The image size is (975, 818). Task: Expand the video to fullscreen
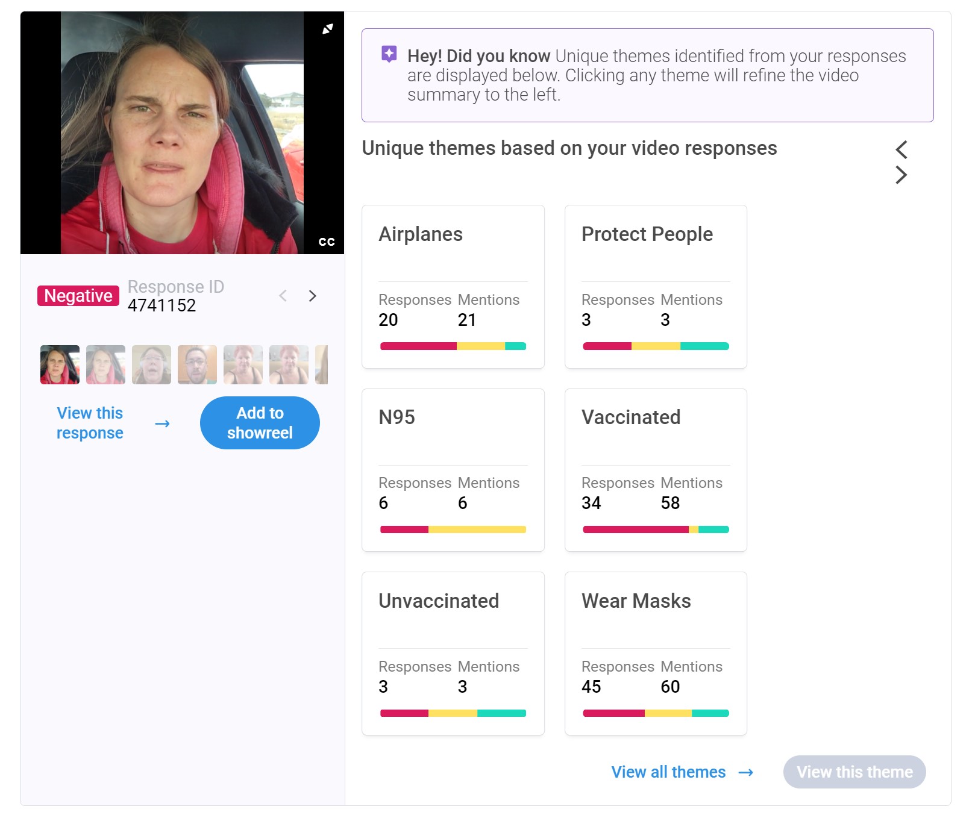327,28
